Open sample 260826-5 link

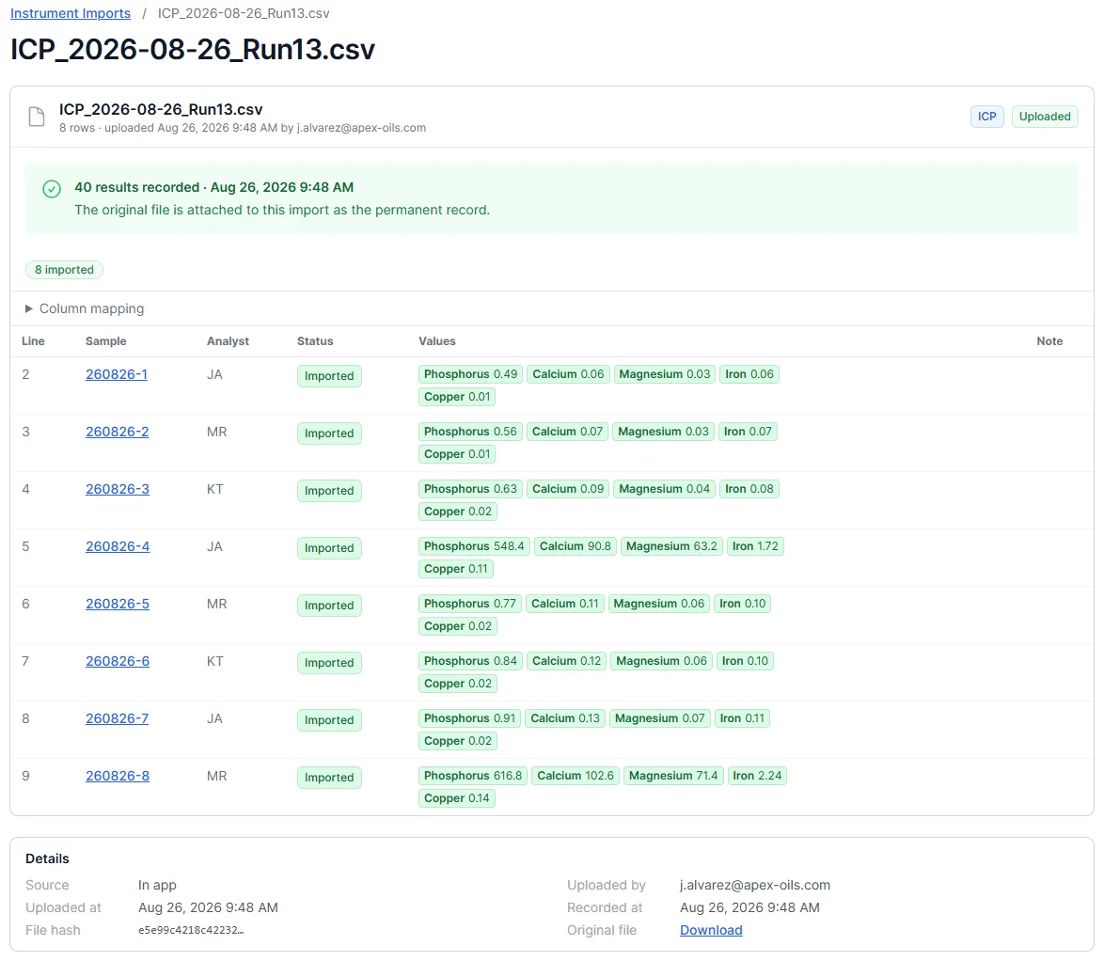118,604
